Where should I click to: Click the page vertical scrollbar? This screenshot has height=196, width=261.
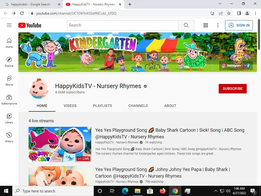click(x=259, y=34)
